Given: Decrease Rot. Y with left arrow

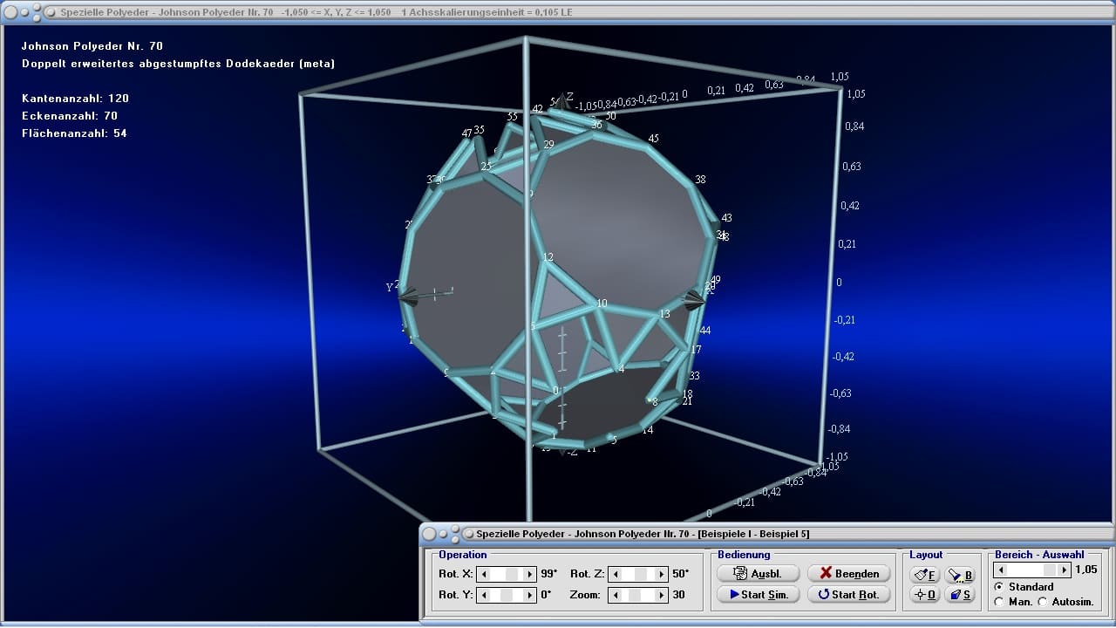Looking at the screenshot, I should tap(483, 595).
